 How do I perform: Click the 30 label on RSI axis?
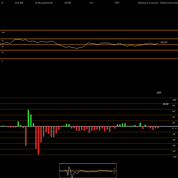click(x=2, y=52)
